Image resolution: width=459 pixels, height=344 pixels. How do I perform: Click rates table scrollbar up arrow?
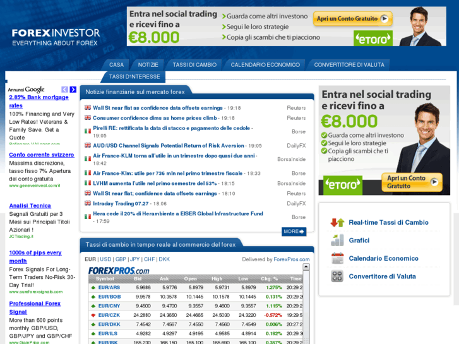coord(306,267)
